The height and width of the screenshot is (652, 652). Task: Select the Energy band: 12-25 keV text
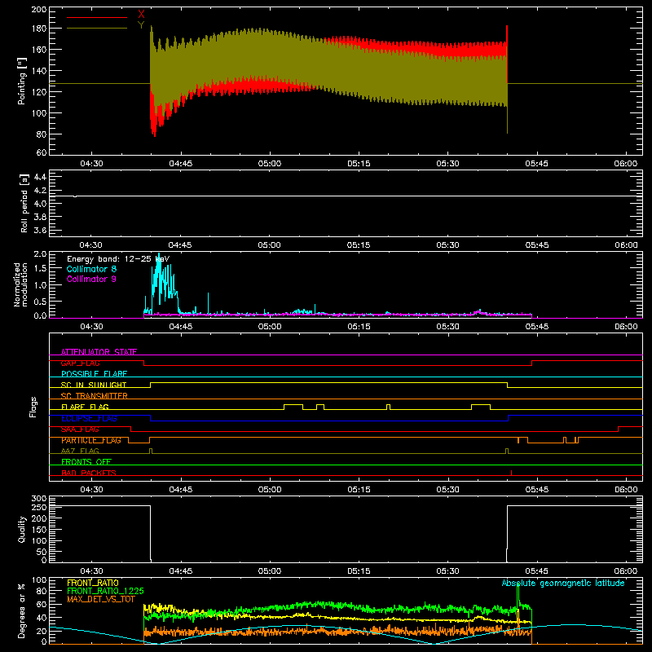point(118,259)
